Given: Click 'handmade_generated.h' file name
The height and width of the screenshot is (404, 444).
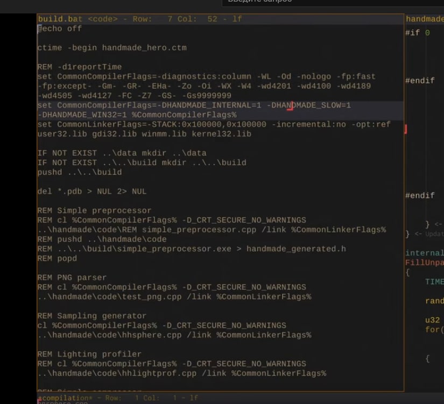Looking at the screenshot, I should tap(296, 249).
